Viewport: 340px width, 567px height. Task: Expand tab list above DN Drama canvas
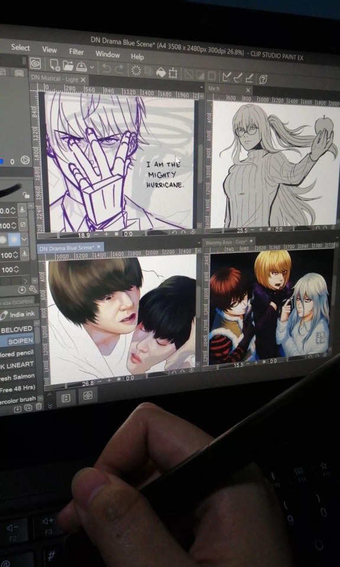click(199, 242)
